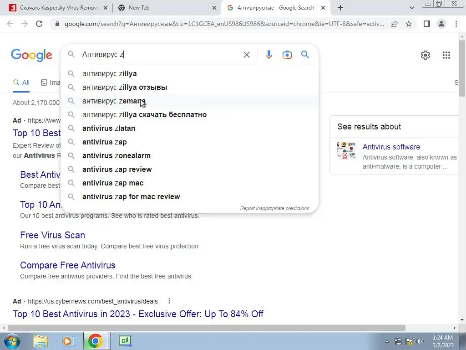Choose suggestion антивирус zillya отзывы

(189, 87)
